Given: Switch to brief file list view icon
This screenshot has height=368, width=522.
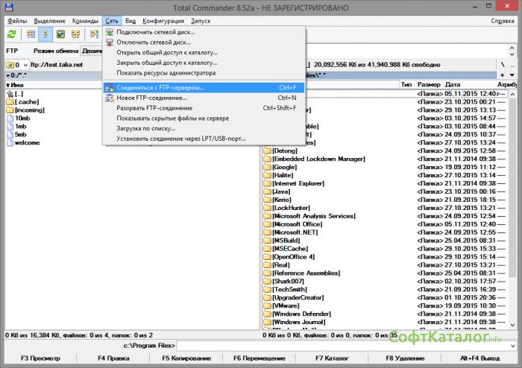Looking at the screenshot, I should point(31,34).
